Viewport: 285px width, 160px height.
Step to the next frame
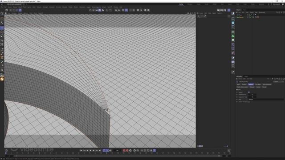(94, 150)
